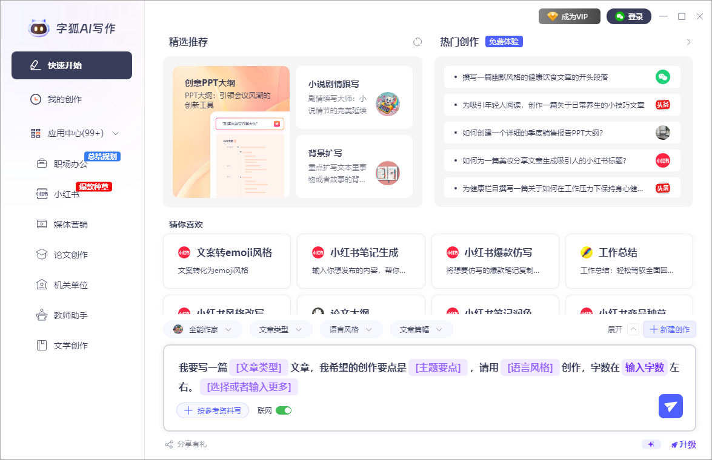The height and width of the screenshot is (460, 712).
Task: Select 文学创作 category
Action: tap(70, 345)
